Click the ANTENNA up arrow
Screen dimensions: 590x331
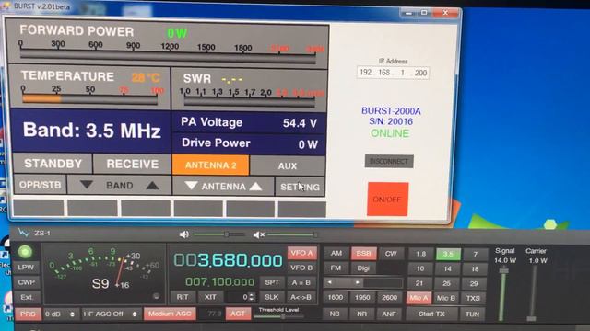[255, 186]
